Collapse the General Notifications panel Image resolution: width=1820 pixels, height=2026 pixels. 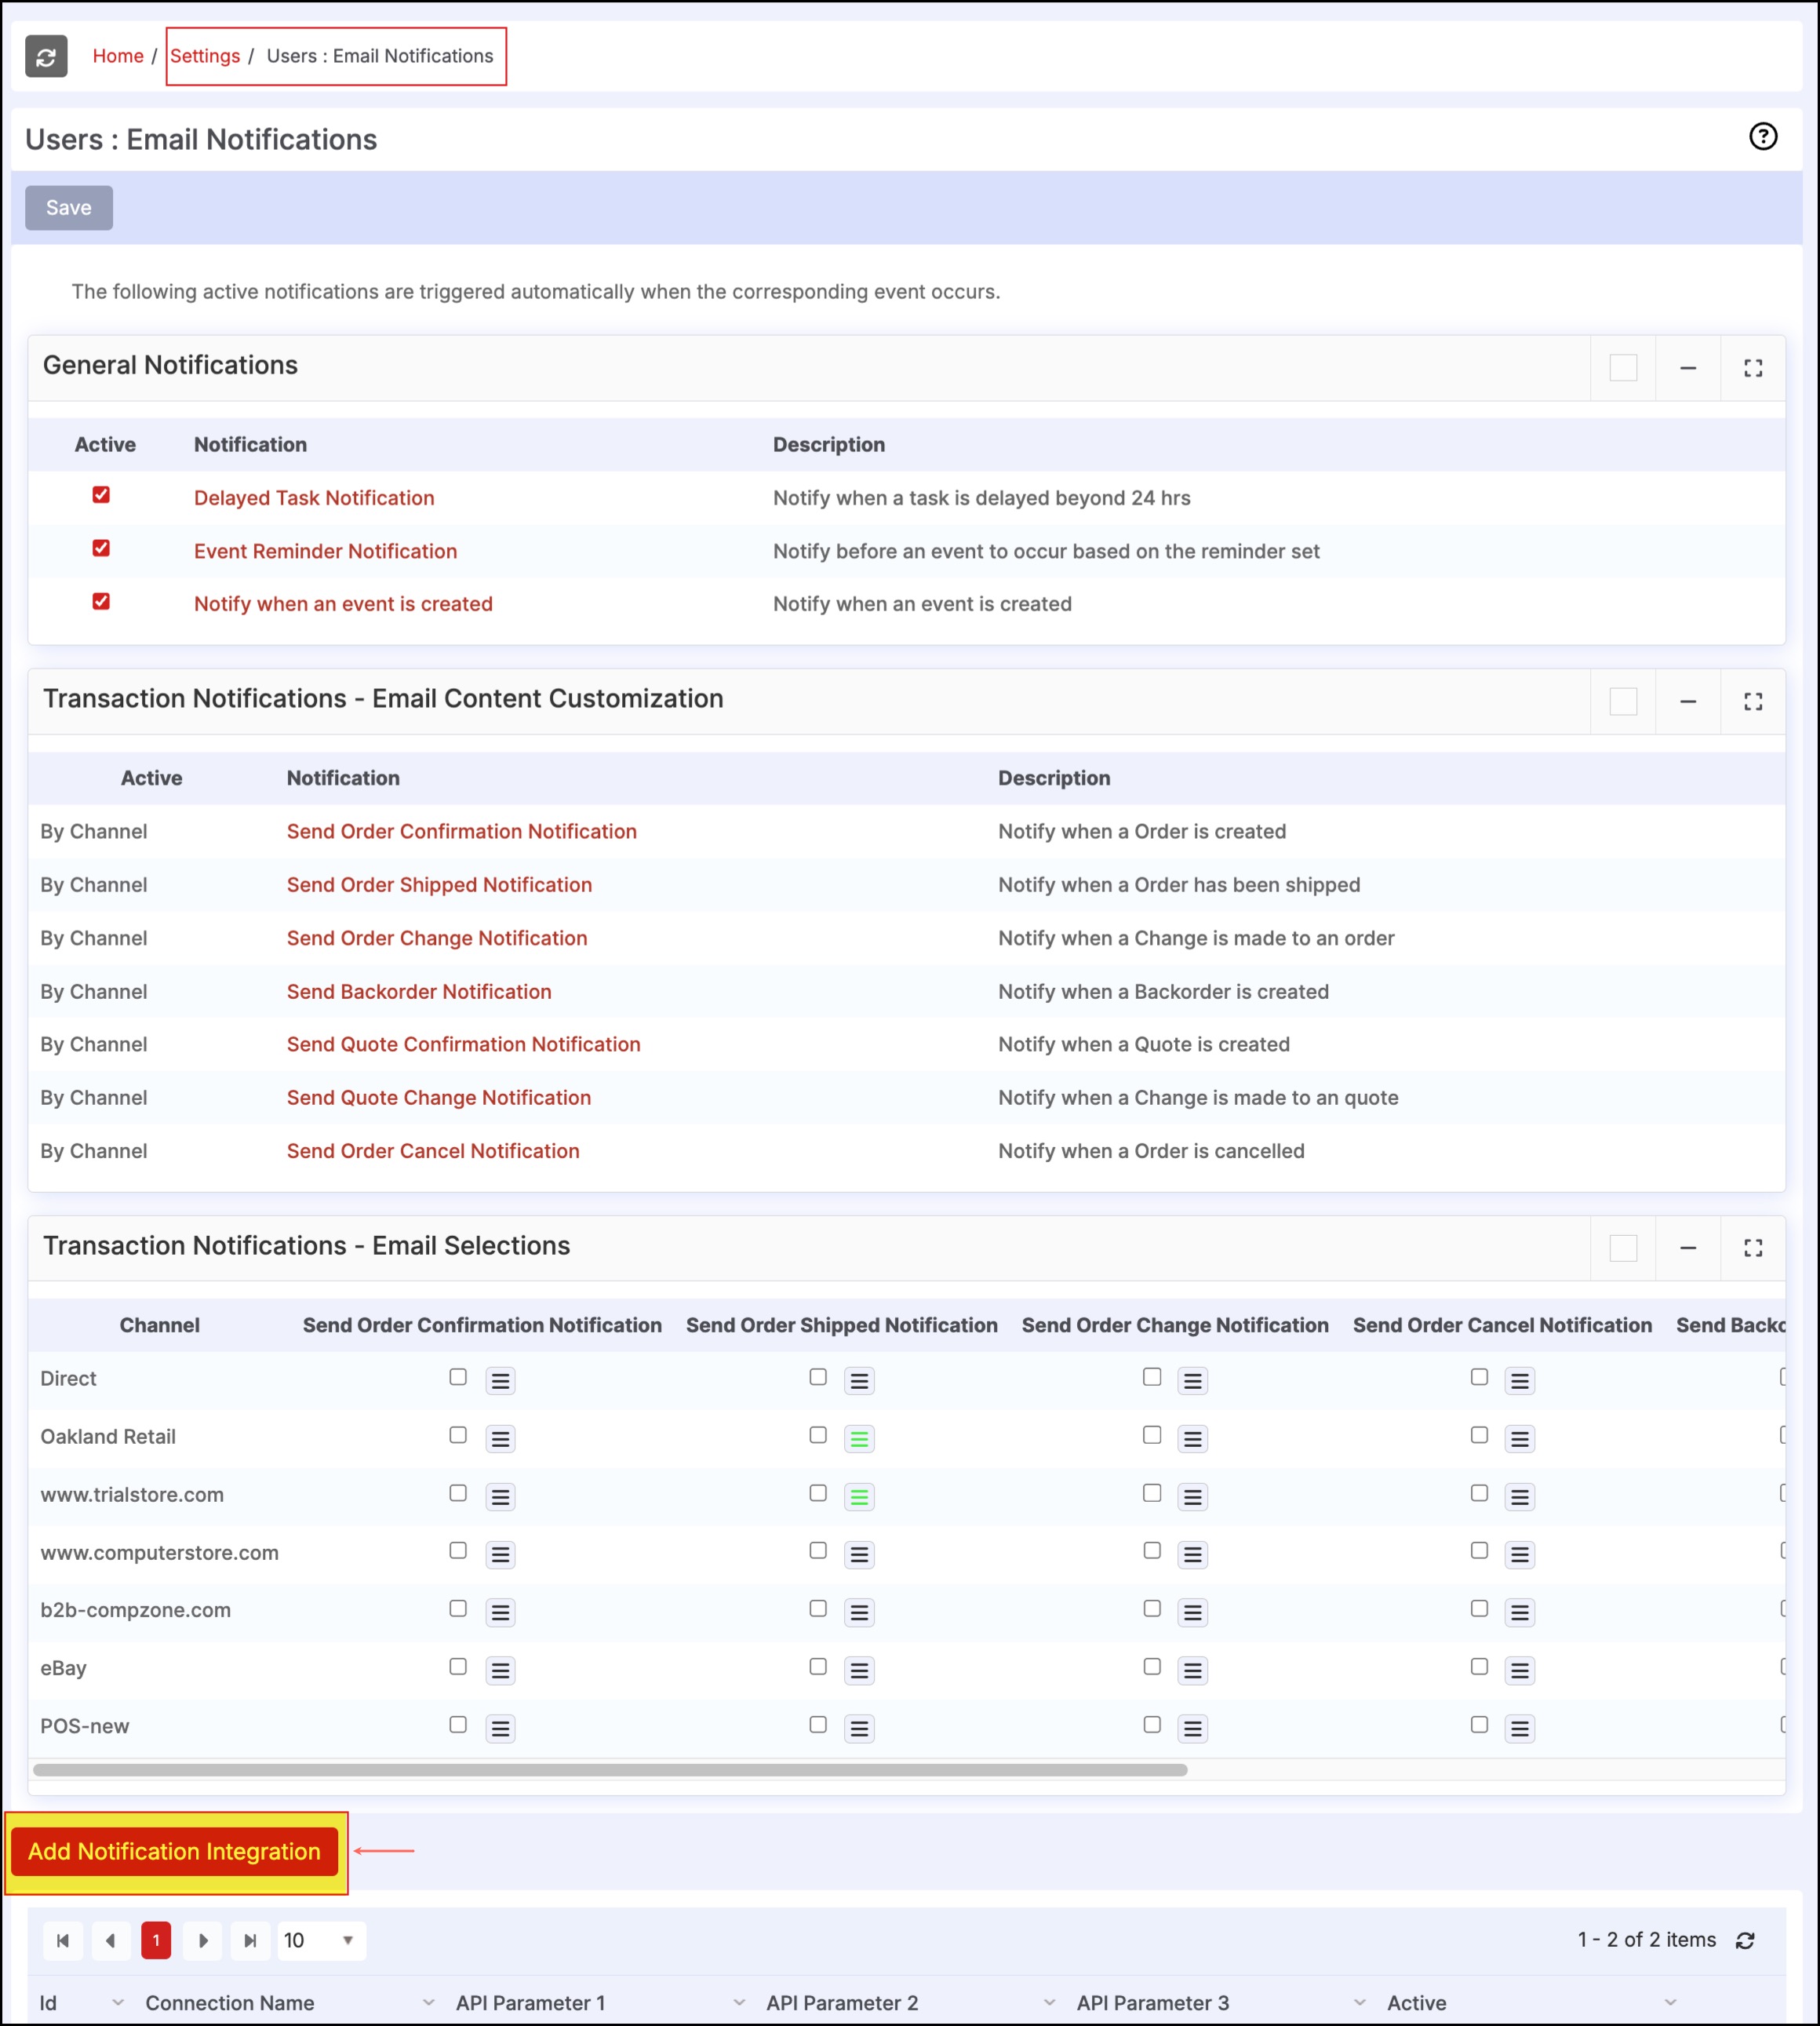click(1687, 368)
